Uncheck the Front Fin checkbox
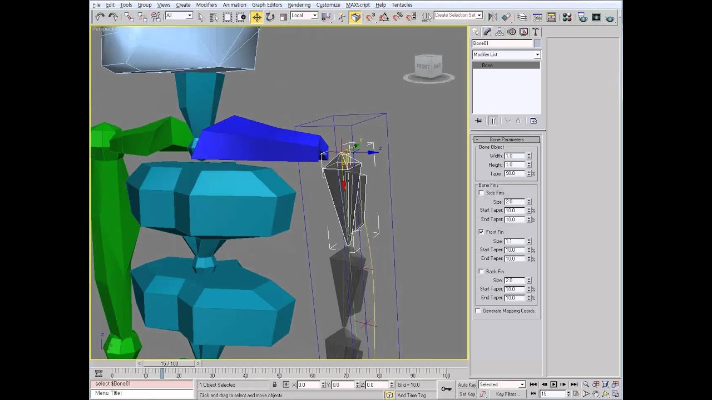712x400 pixels. [x=481, y=232]
